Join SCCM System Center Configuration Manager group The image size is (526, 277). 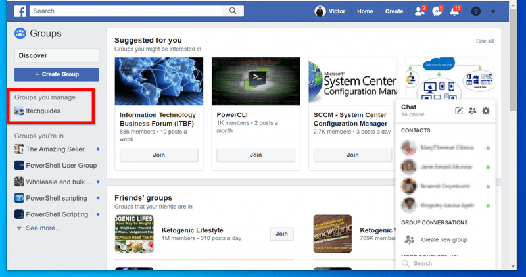[x=352, y=155]
